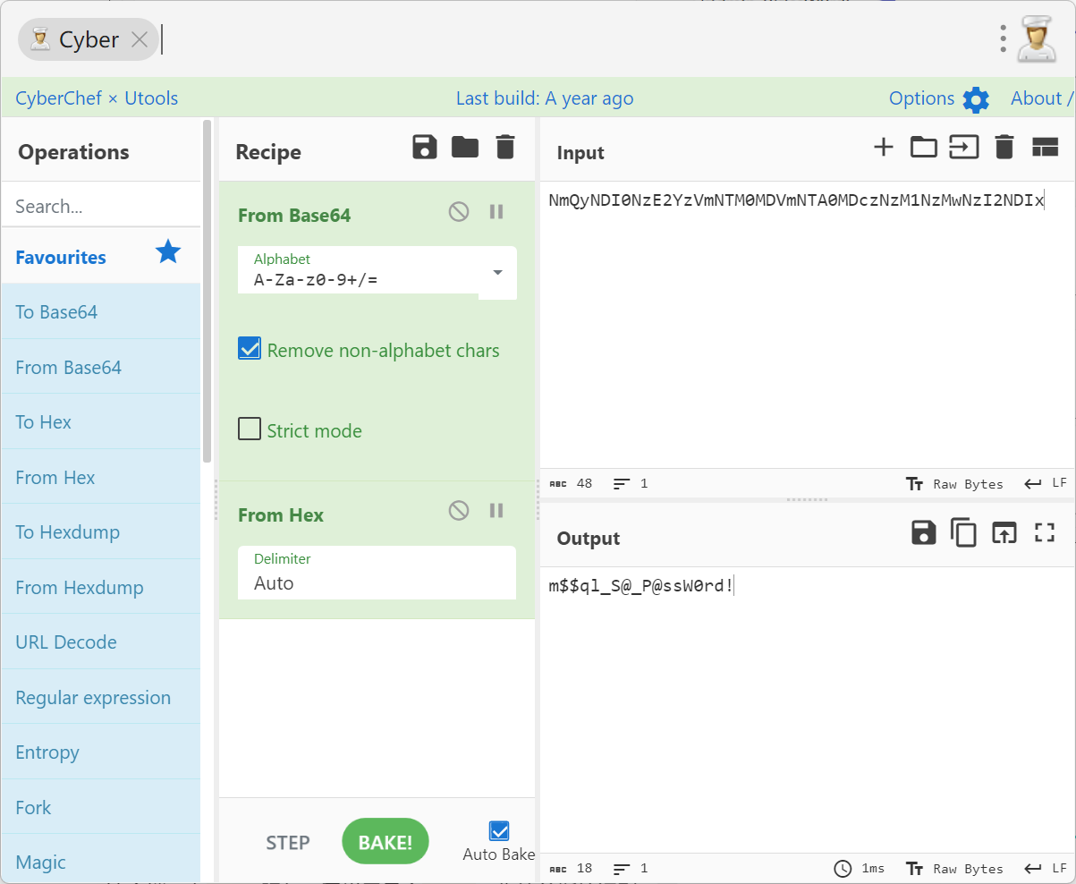Set breakpoint on From Hex operation
Image resolution: width=1076 pixels, height=884 pixels.
[496, 511]
